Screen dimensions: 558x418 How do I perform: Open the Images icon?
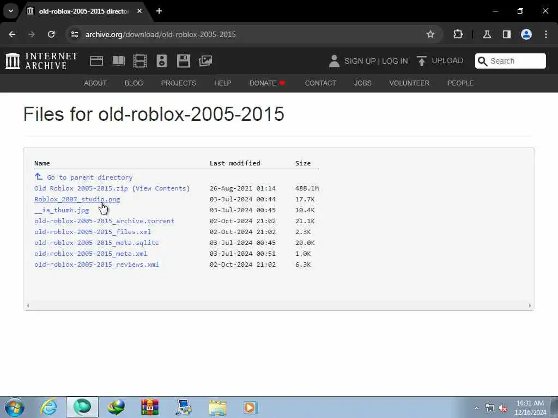point(205,61)
